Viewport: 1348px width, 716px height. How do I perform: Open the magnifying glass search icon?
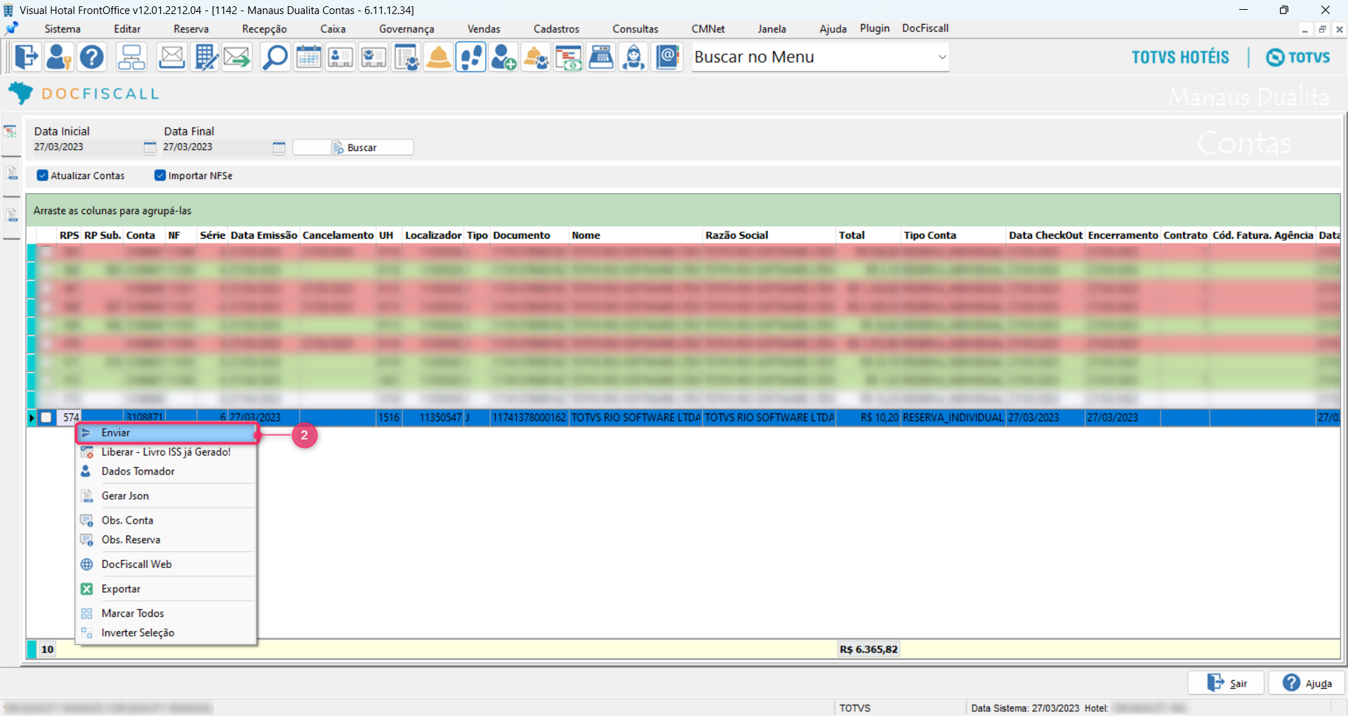pyautogui.click(x=275, y=57)
